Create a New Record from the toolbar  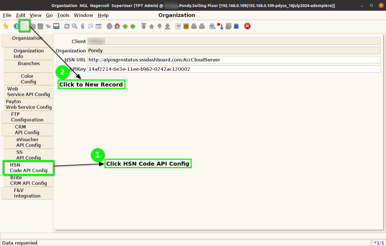[x=25, y=26]
